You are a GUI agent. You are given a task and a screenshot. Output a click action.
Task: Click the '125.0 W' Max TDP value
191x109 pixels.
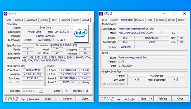(64, 31)
